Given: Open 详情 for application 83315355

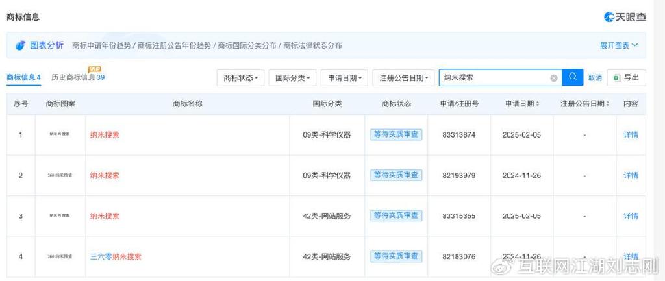Looking at the screenshot, I should pyautogui.click(x=631, y=215).
